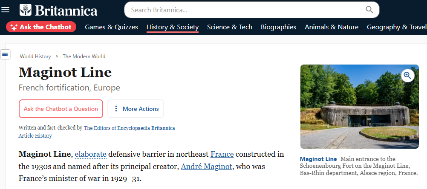
Task: Open the History & Society menu
Action: pyautogui.click(x=172, y=27)
